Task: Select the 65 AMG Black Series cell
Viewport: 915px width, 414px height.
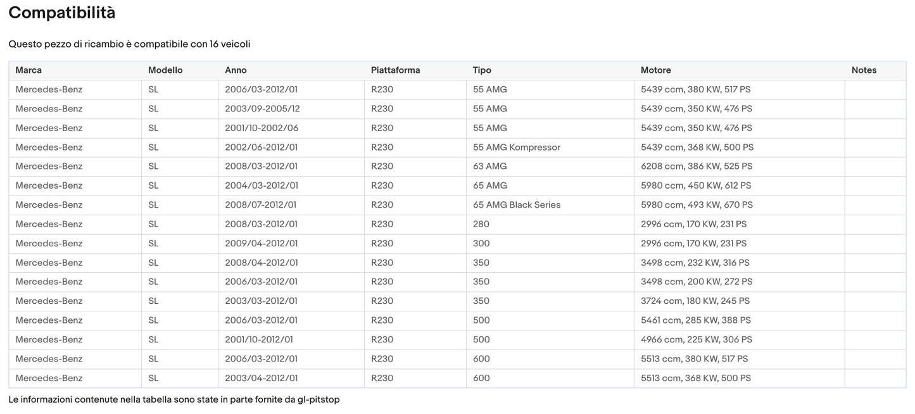Action: coord(516,205)
